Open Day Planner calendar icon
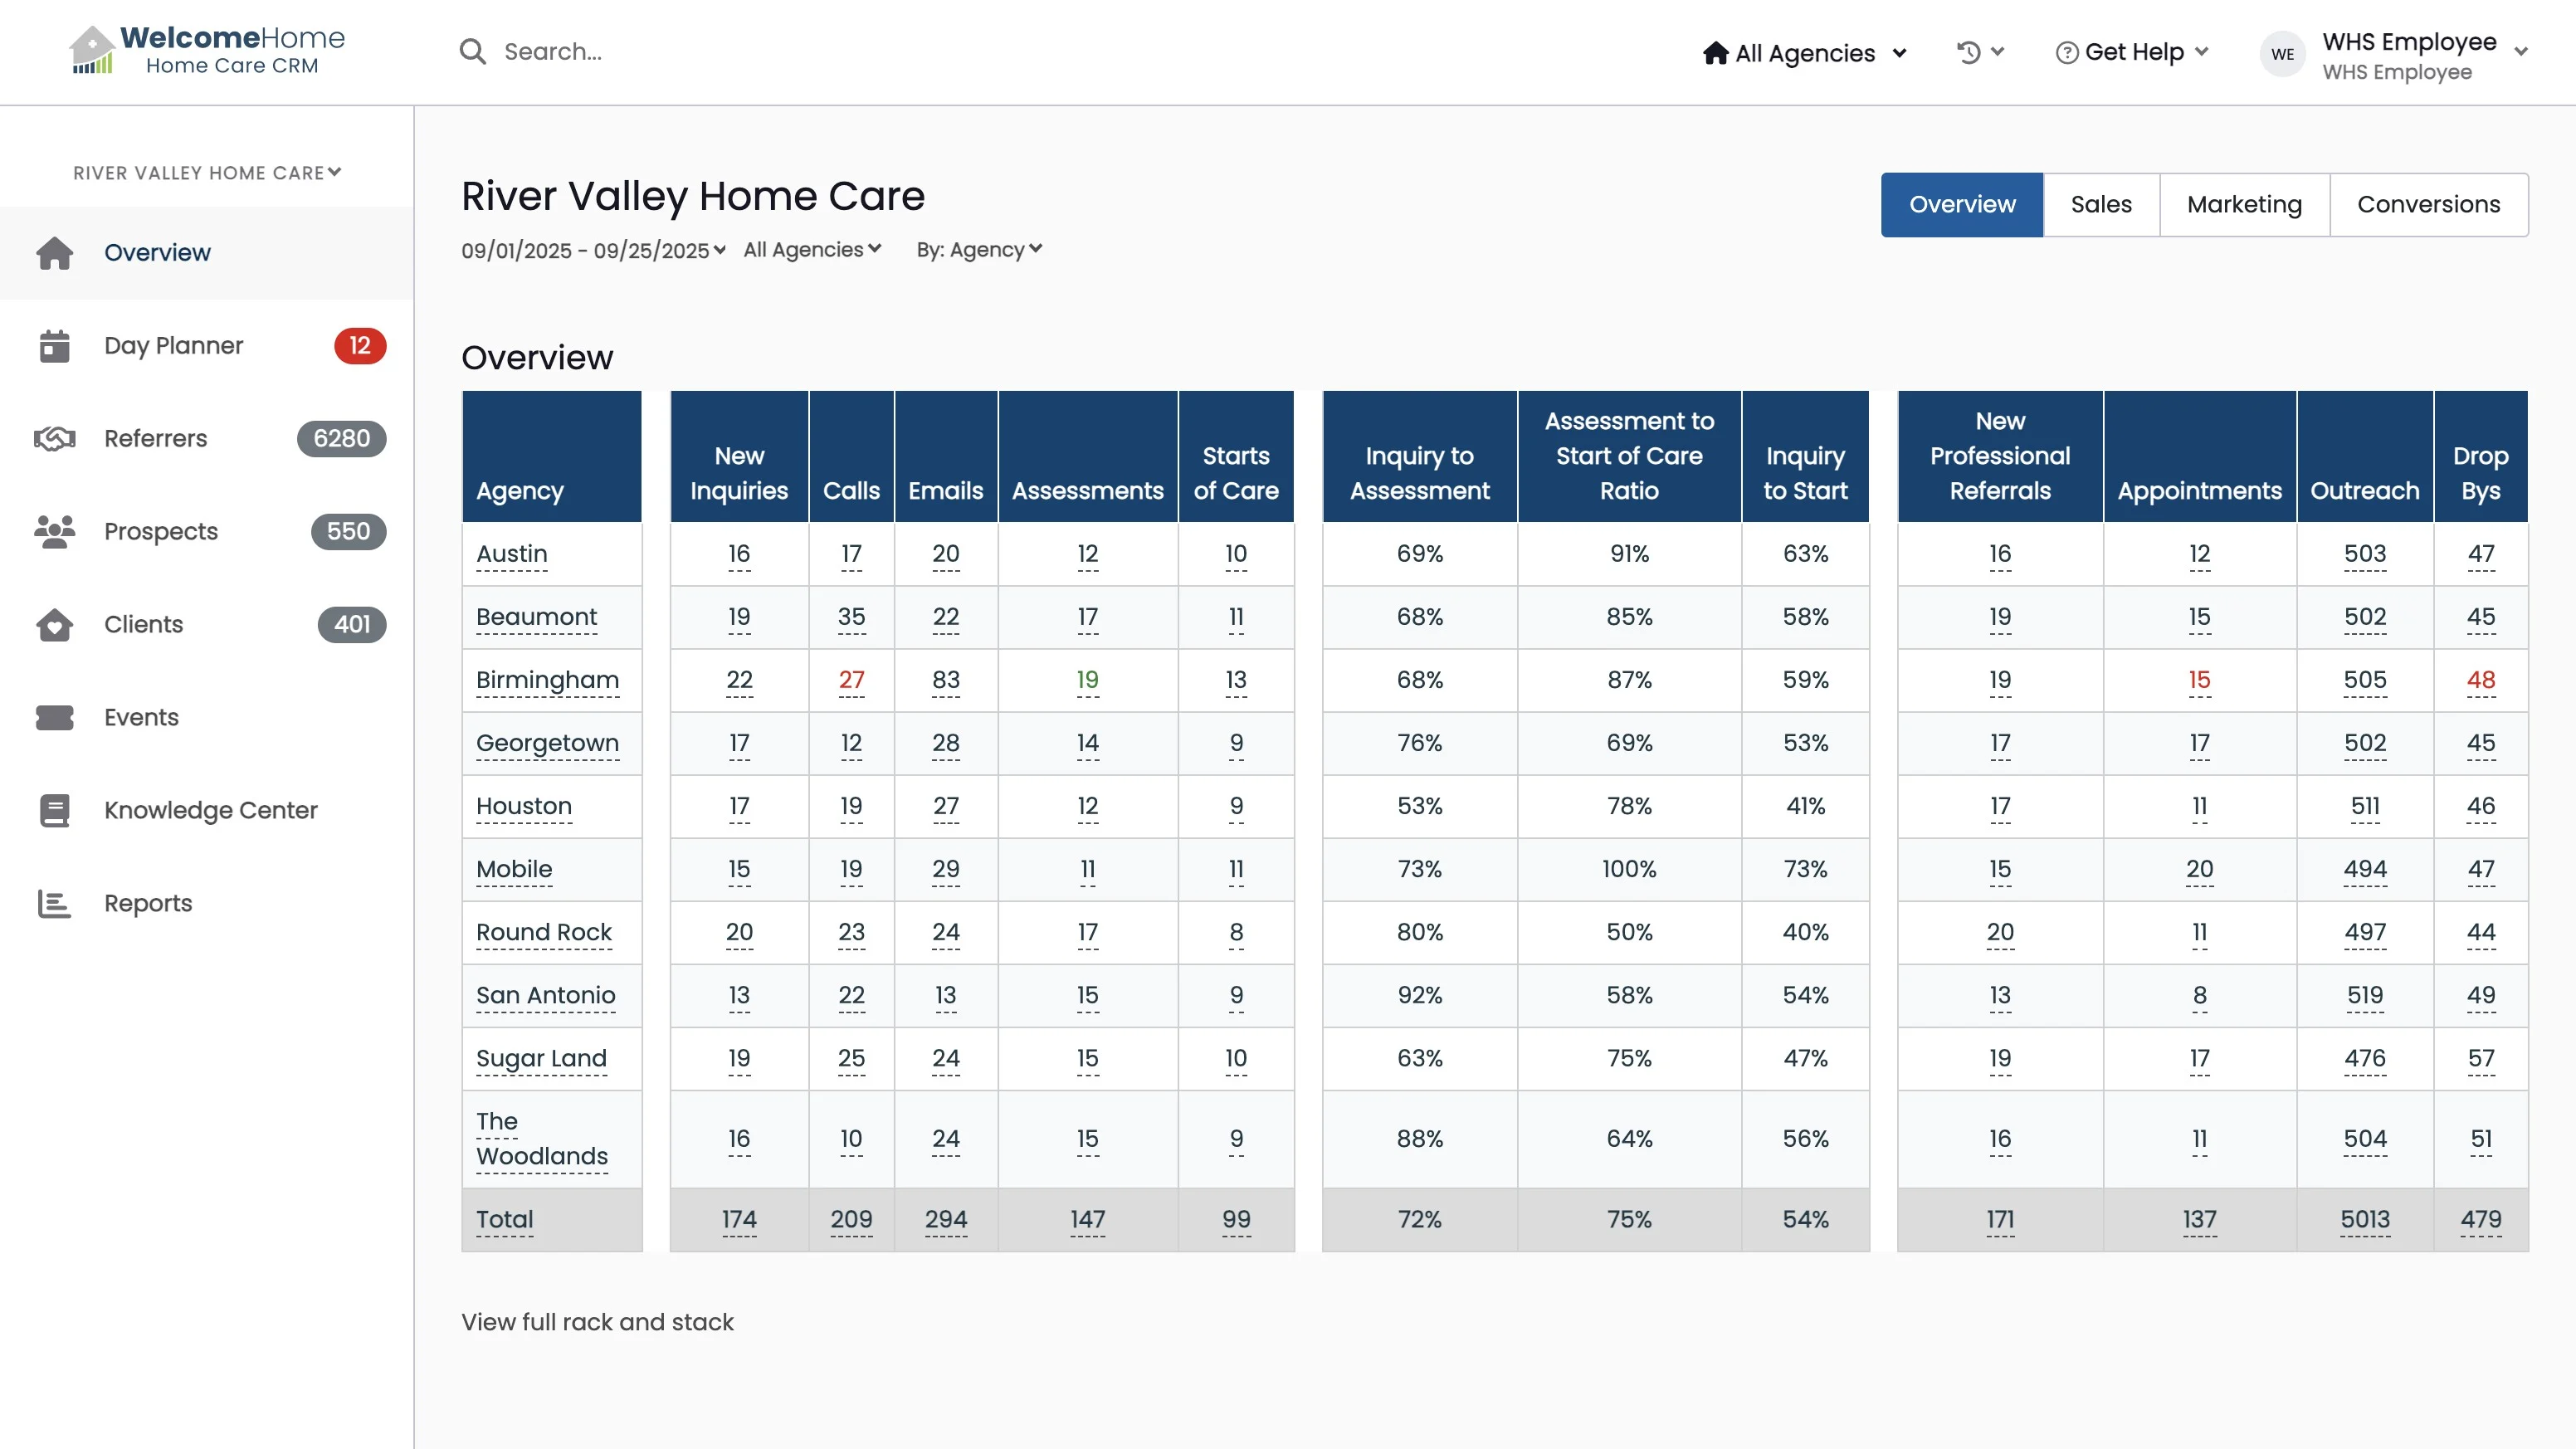 (55, 346)
